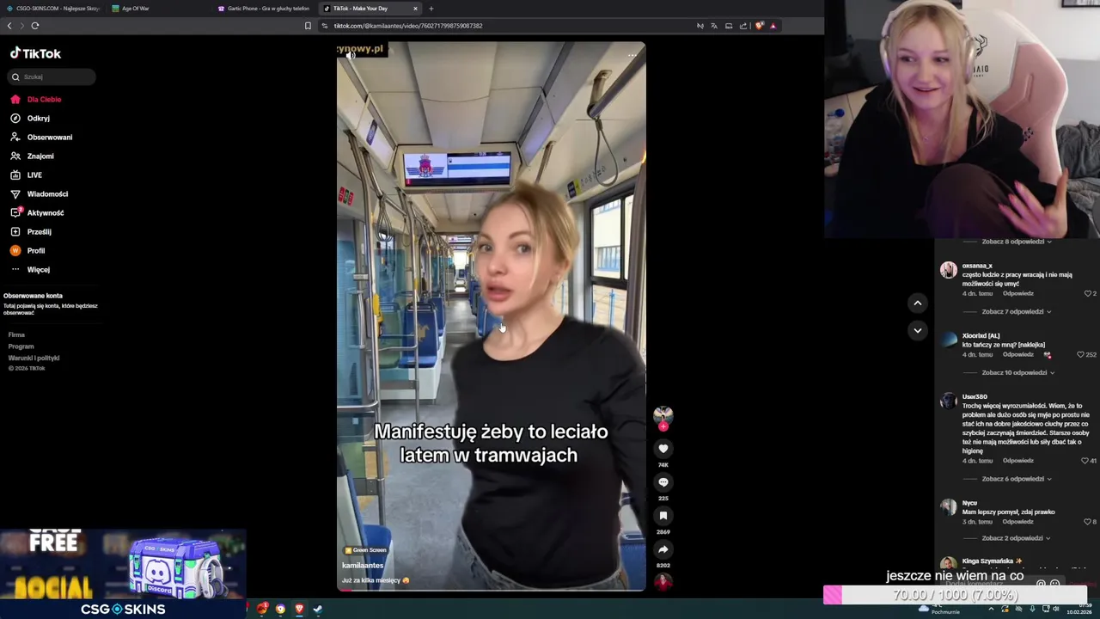Open a new browser tab
Image resolution: width=1100 pixels, height=619 pixels.
(x=431, y=9)
